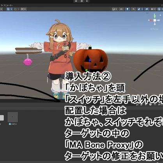This screenshot has height=163, width=163.
Task: Click the green move handle below the pumpkin
Action: click(86, 70)
